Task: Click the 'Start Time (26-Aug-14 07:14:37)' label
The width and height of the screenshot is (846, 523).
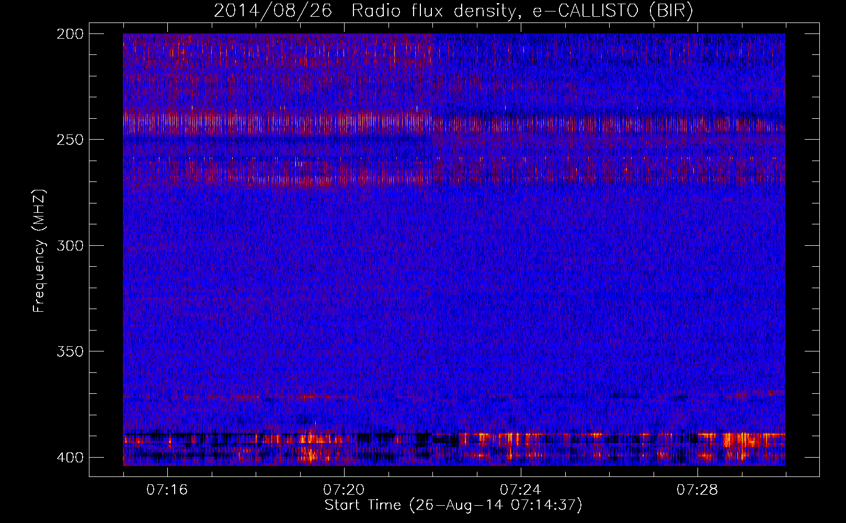Action: (x=453, y=505)
